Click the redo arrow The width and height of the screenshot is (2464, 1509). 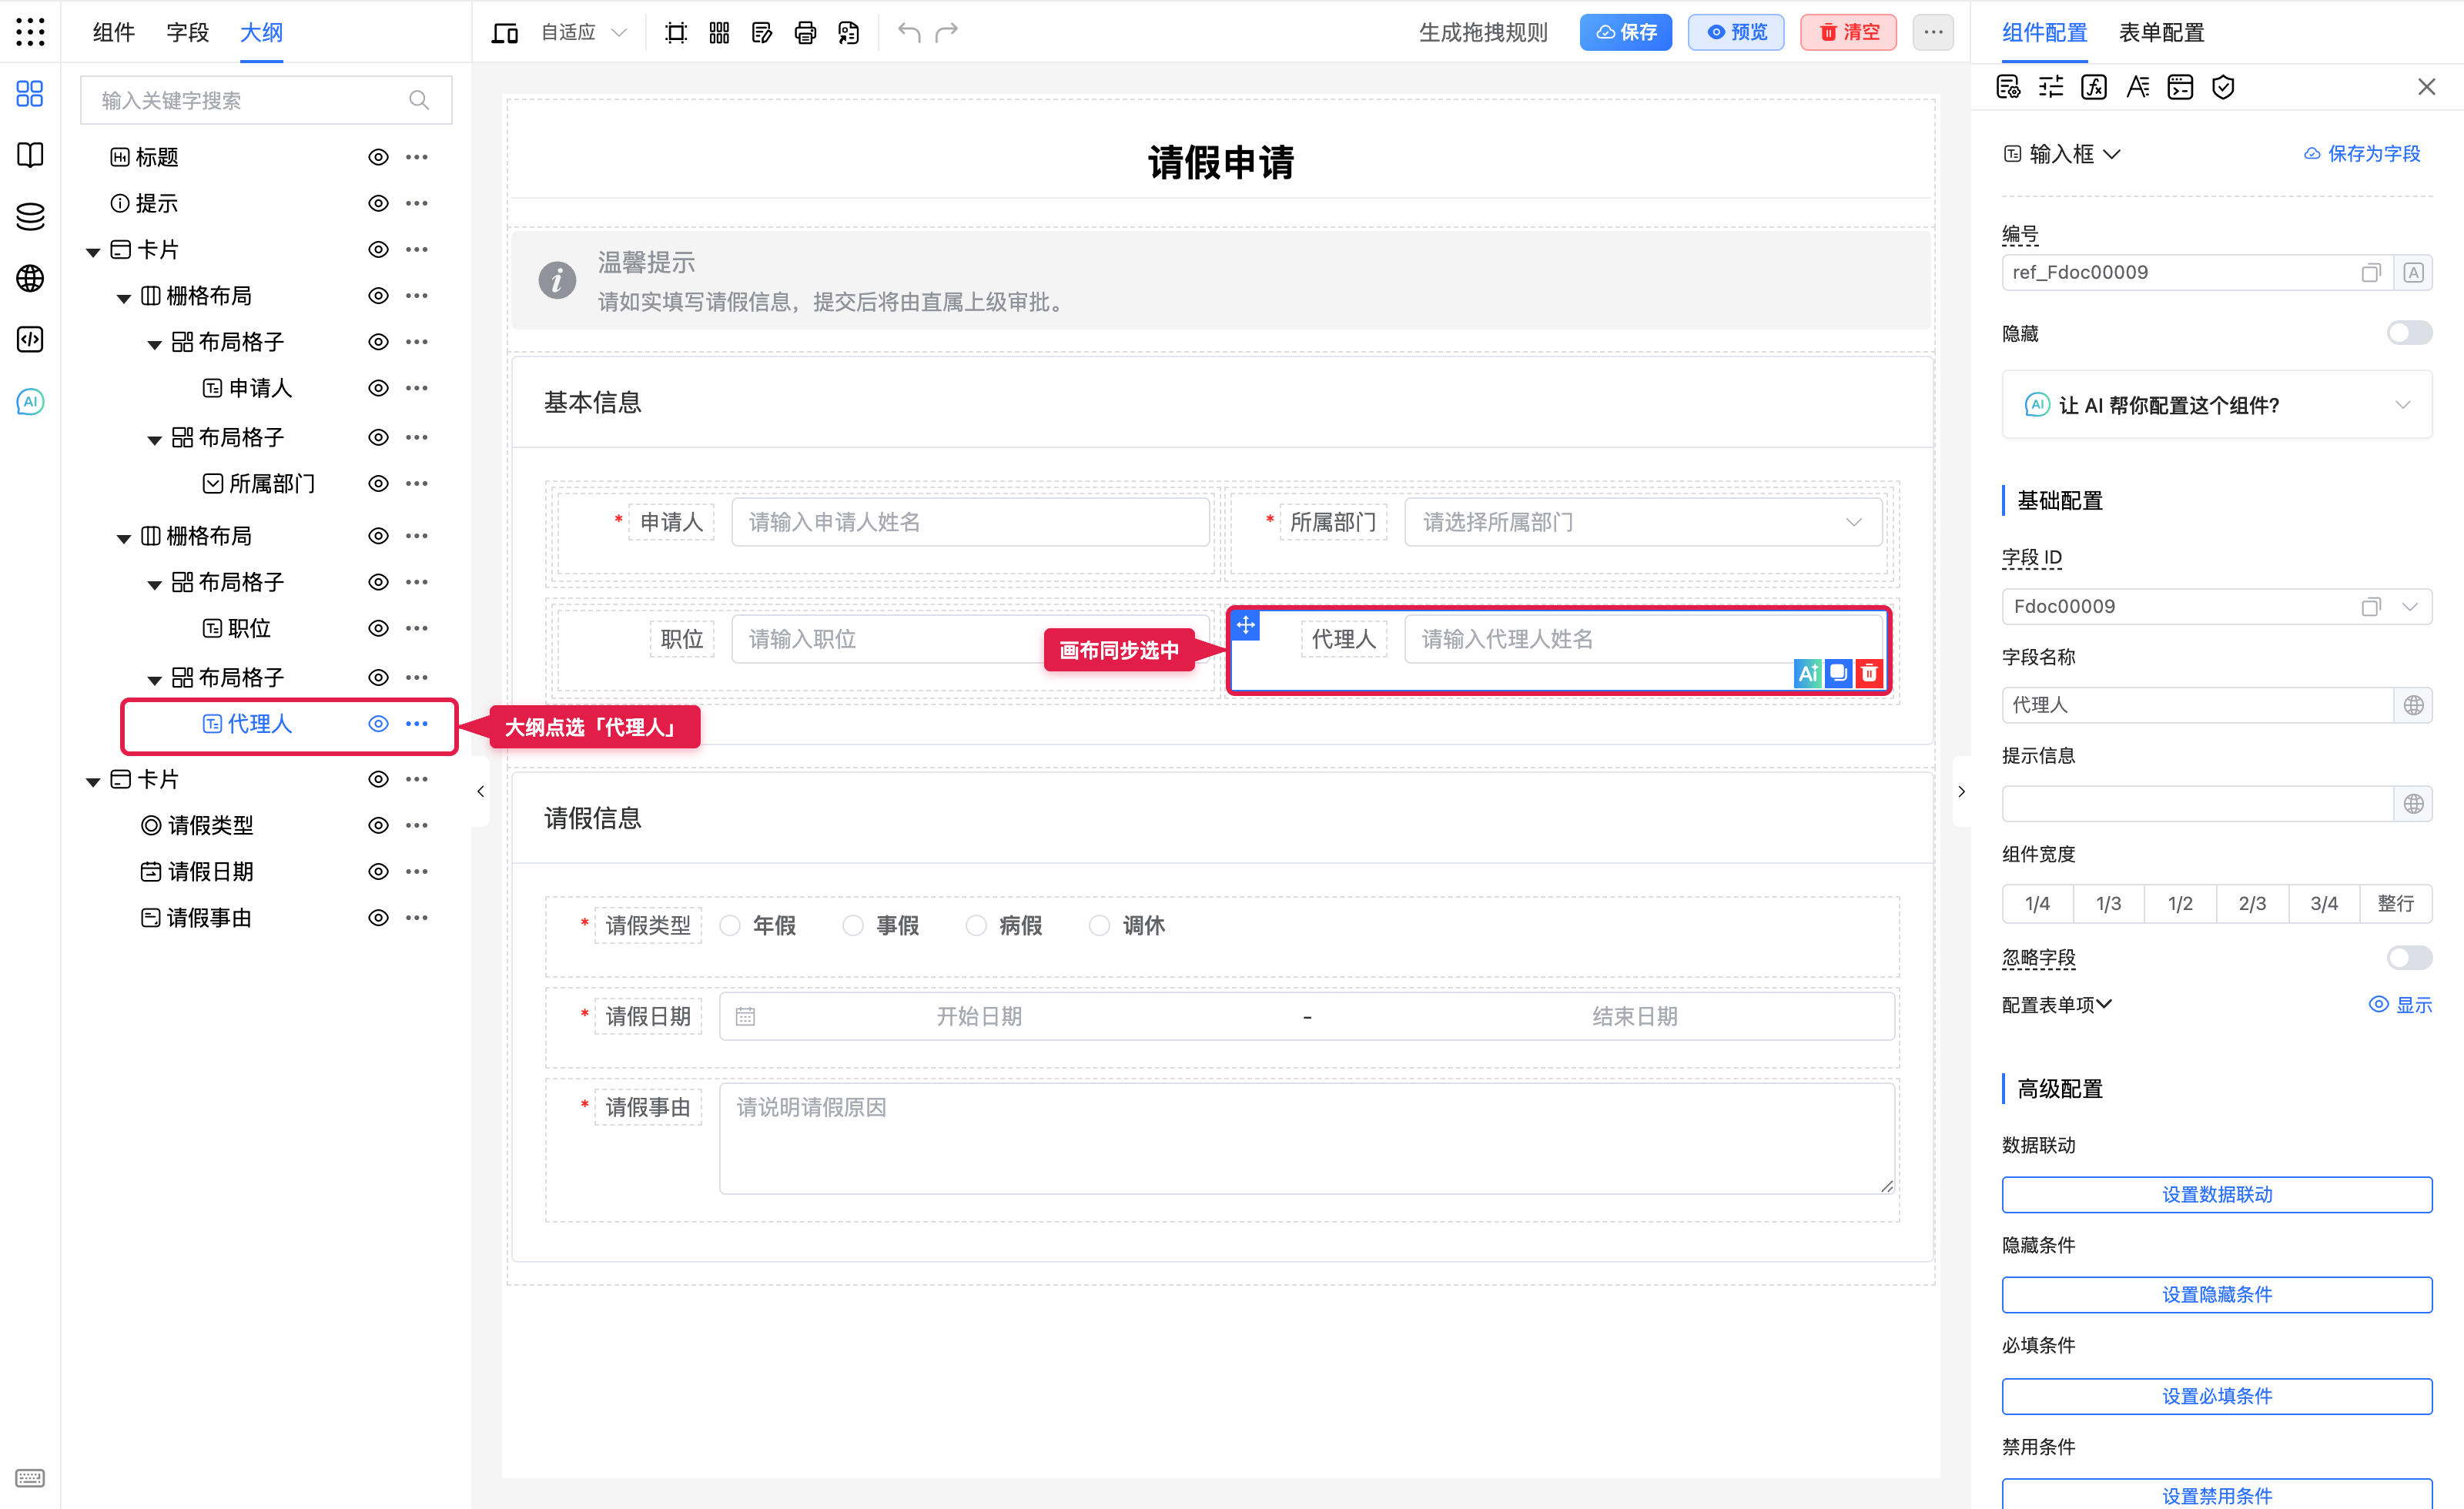click(x=946, y=32)
